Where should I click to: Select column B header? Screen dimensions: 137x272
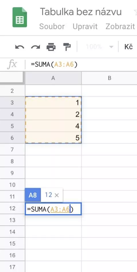tap(109, 78)
